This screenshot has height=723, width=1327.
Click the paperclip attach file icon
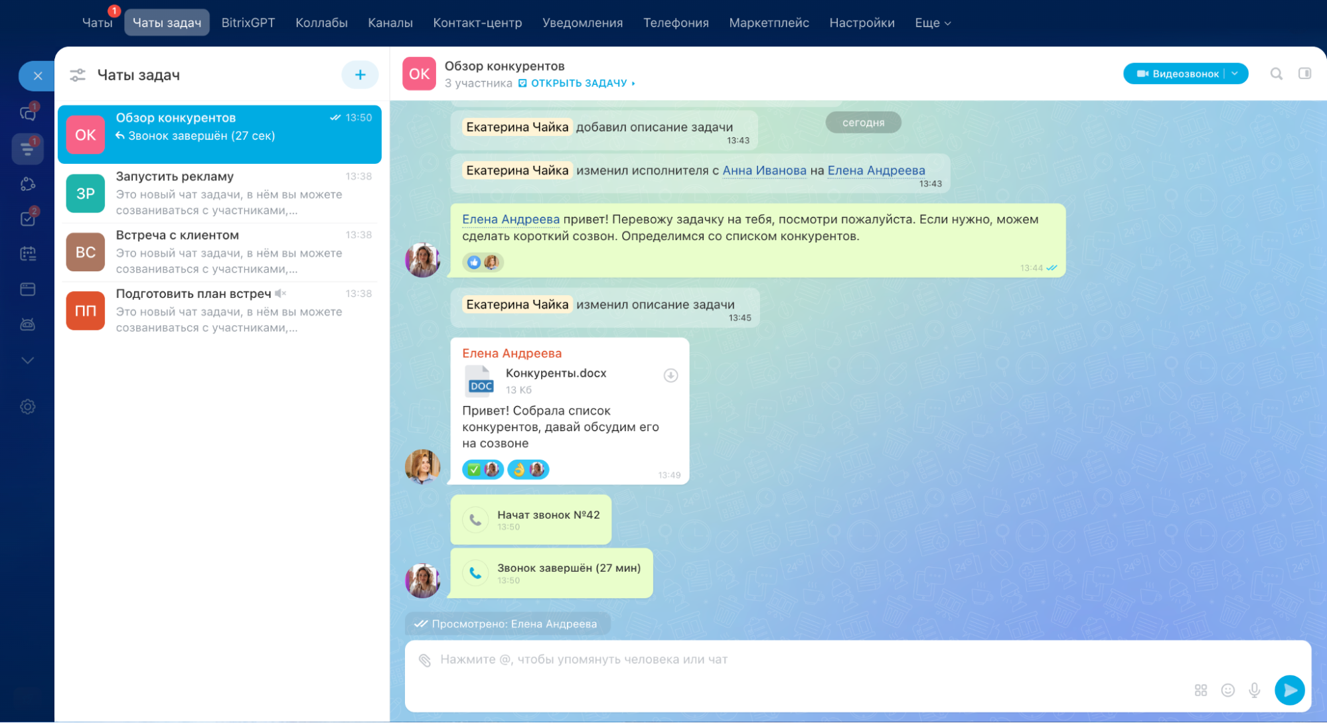pos(425,659)
